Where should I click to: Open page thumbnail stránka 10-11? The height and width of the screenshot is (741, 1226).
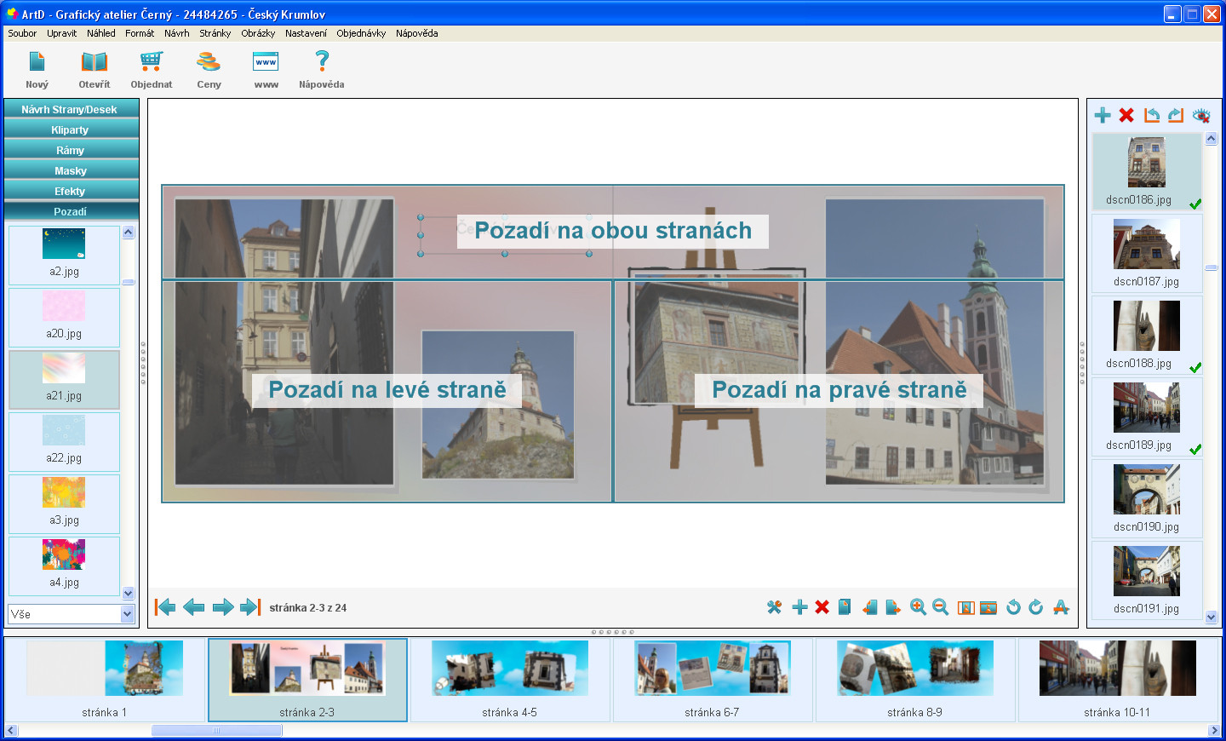[x=1117, y=680]
